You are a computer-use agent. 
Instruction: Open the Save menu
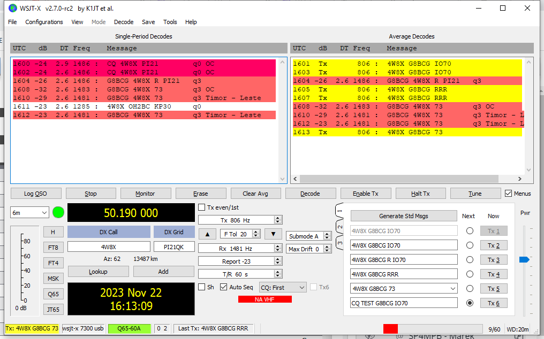(x=148, y=22)
